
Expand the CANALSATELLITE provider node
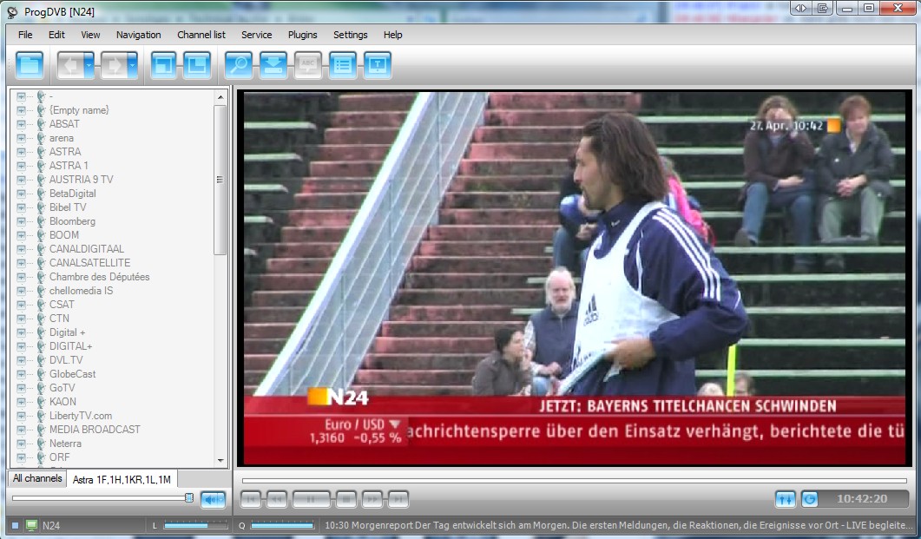click(21, 263)
